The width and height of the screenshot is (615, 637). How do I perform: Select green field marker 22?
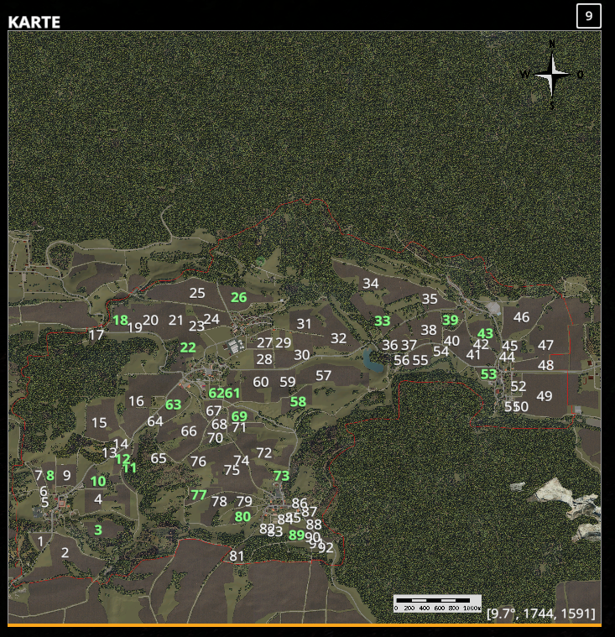pyautogui.click(x=188, y=347)
